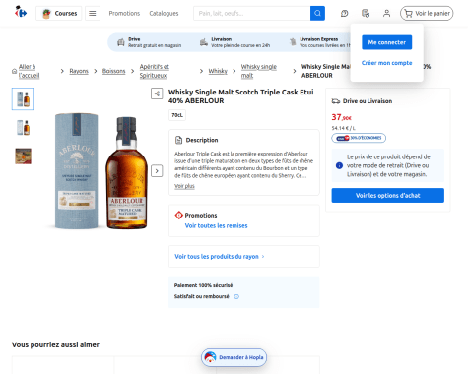This screenshot has width=468, height=374.
Task: Select third thumbnail with ambiance photo
Action: pyautogui.click(x=23, y=156)
